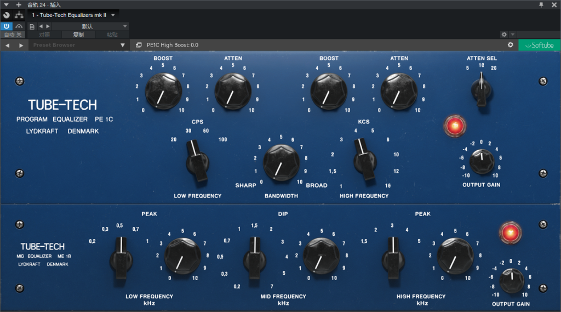Click ME 1B high PEAK gain knob

pyautogui.click(x=455, y=257)
